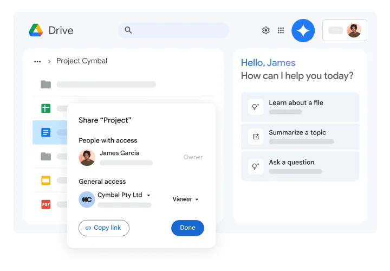This screenshot has height=271, width=390.
Task: Open the Google apps grid
Action: pyautogui.click(x=281, y=30)
